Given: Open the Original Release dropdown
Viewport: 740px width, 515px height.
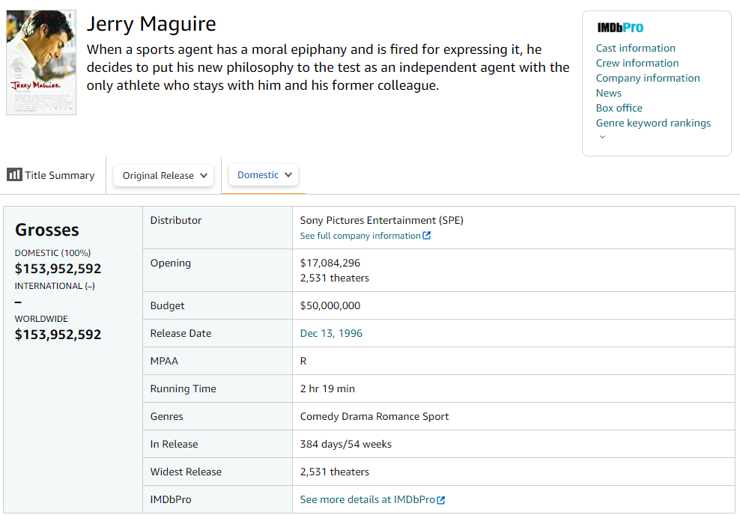Looking at the screenshot, I should point(164,175).
